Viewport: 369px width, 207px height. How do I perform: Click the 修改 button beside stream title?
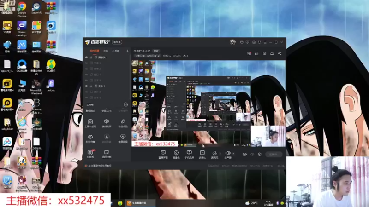click(x=156, y=51)
